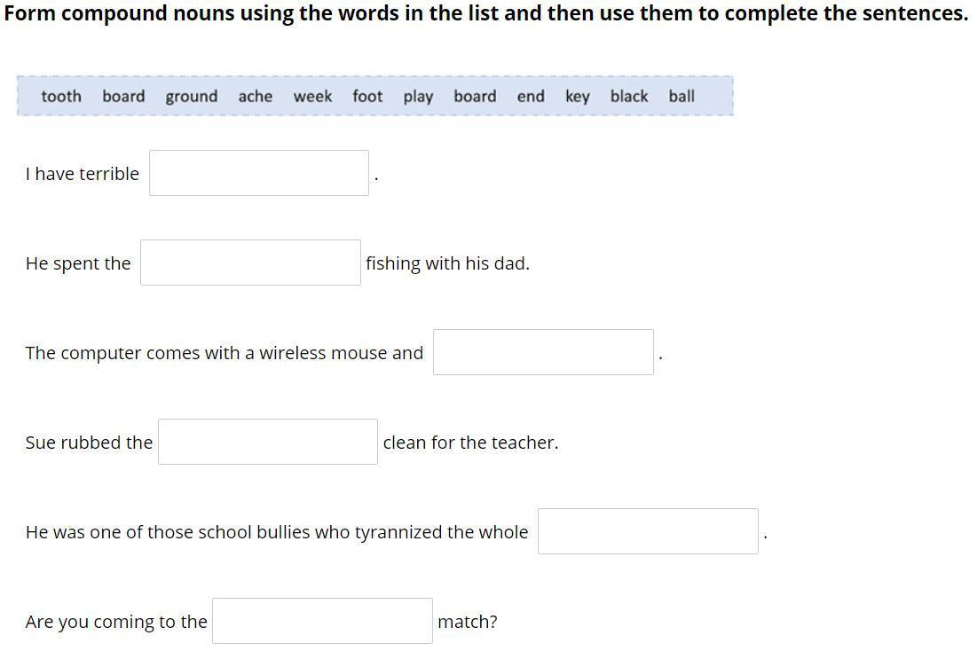Choose the word 'ground' from the list

(x=192, y=98)
